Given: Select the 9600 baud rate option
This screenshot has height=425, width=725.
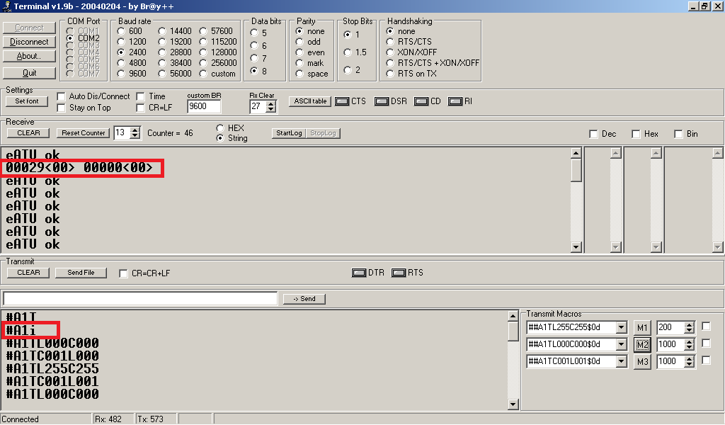Looking at the screenshot, I should click(122, 74).
